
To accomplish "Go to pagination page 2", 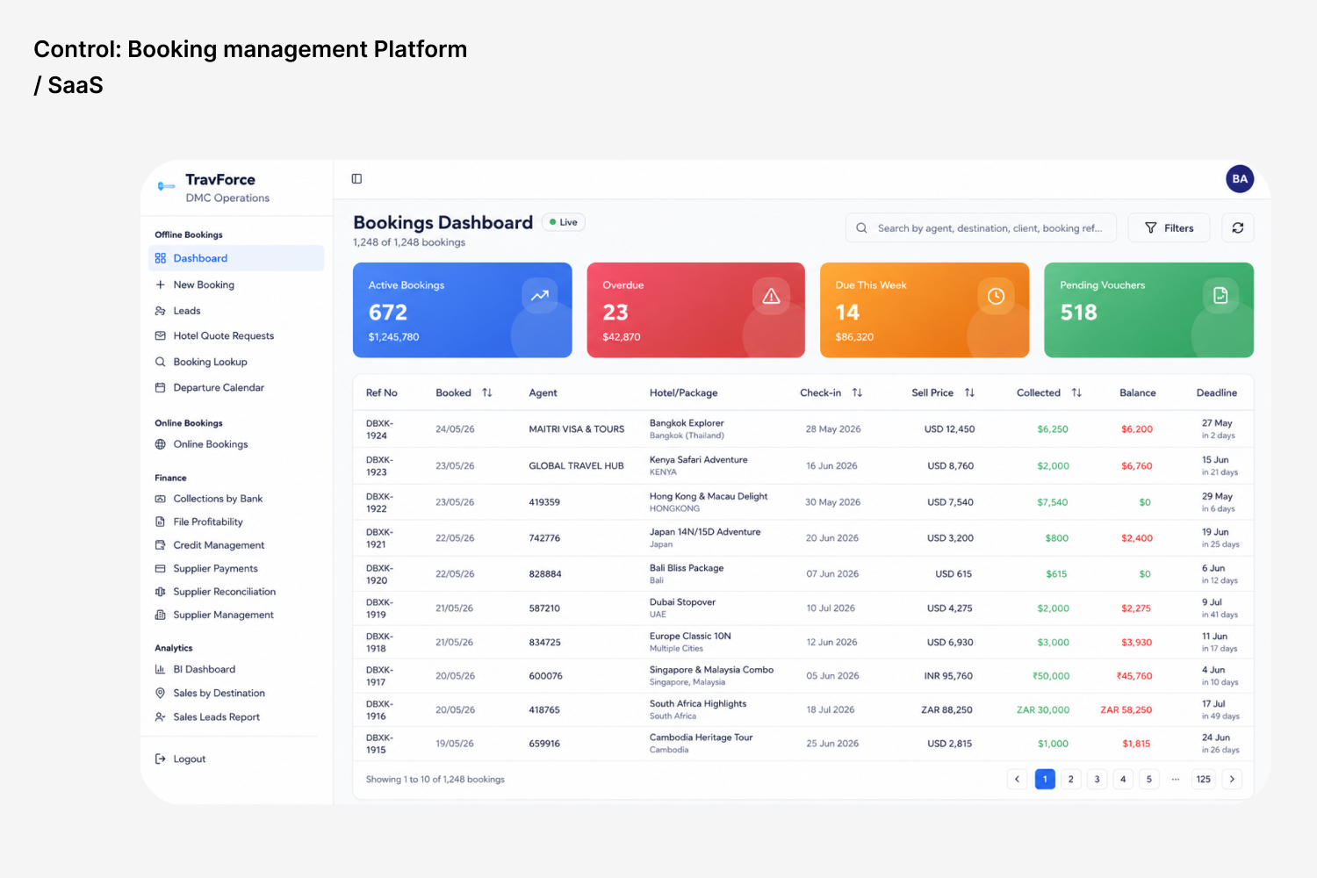I will (1071, 779).
